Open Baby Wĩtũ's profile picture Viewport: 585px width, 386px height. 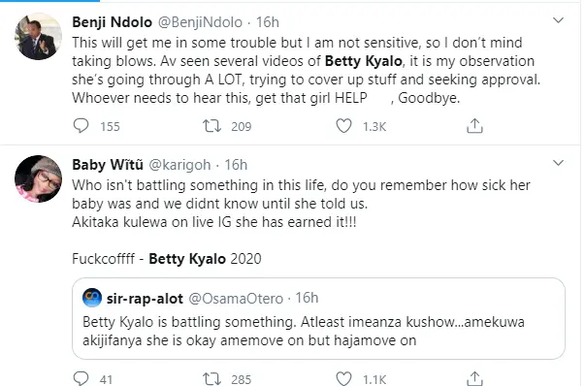(x=38, y=178)
